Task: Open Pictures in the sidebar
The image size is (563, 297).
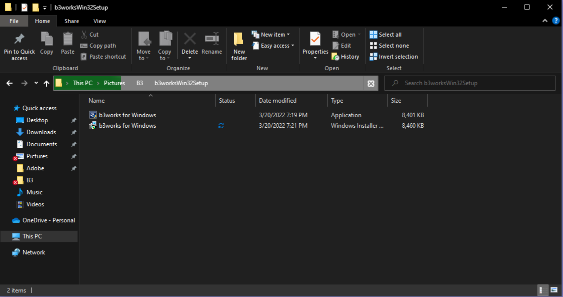Action: (37, 156)
